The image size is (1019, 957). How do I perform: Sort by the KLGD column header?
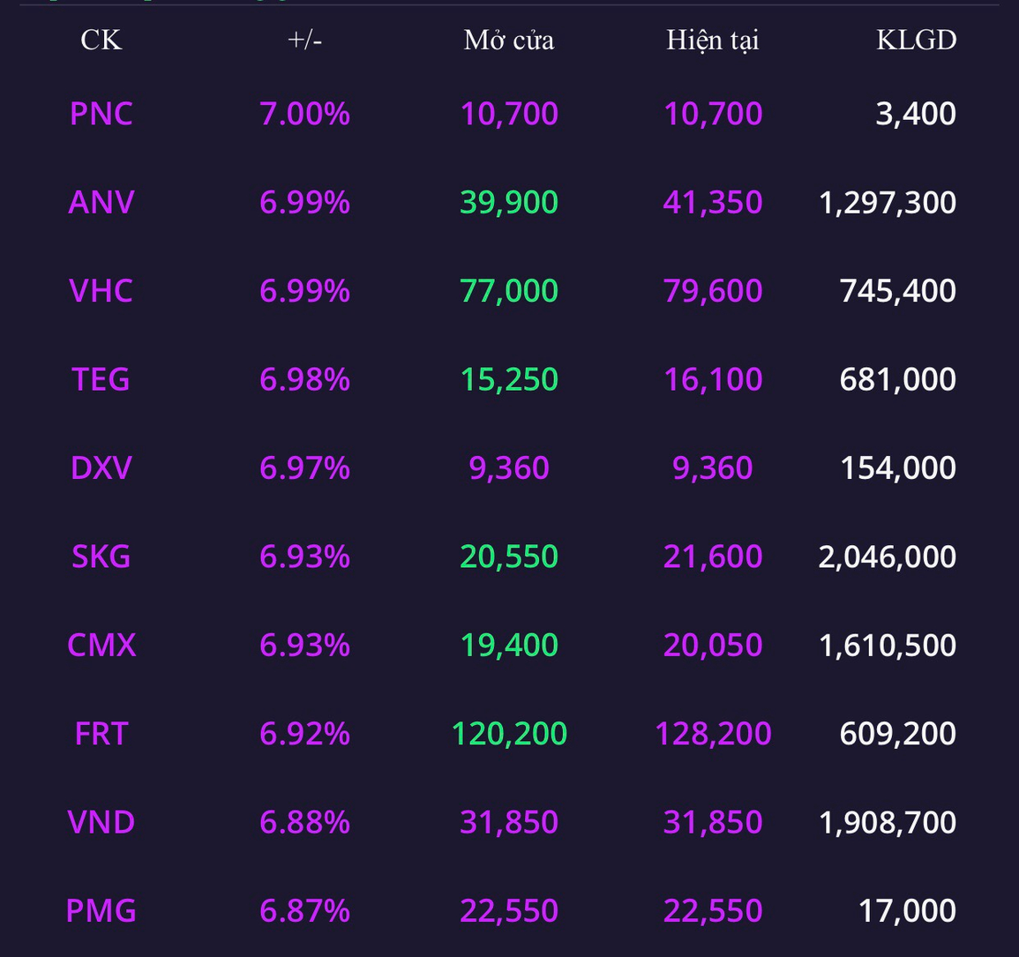[x=917, y=41]
